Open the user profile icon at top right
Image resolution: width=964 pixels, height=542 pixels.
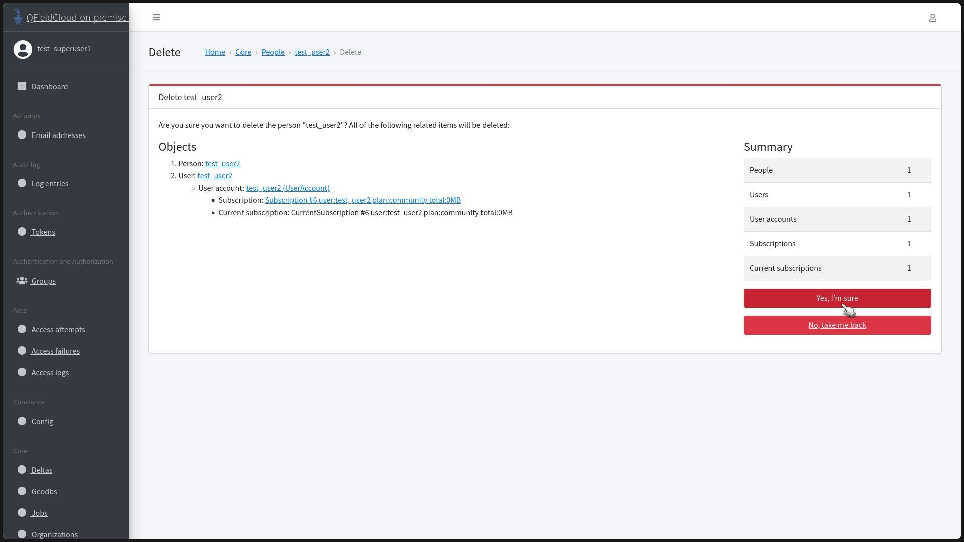(932, 18)
